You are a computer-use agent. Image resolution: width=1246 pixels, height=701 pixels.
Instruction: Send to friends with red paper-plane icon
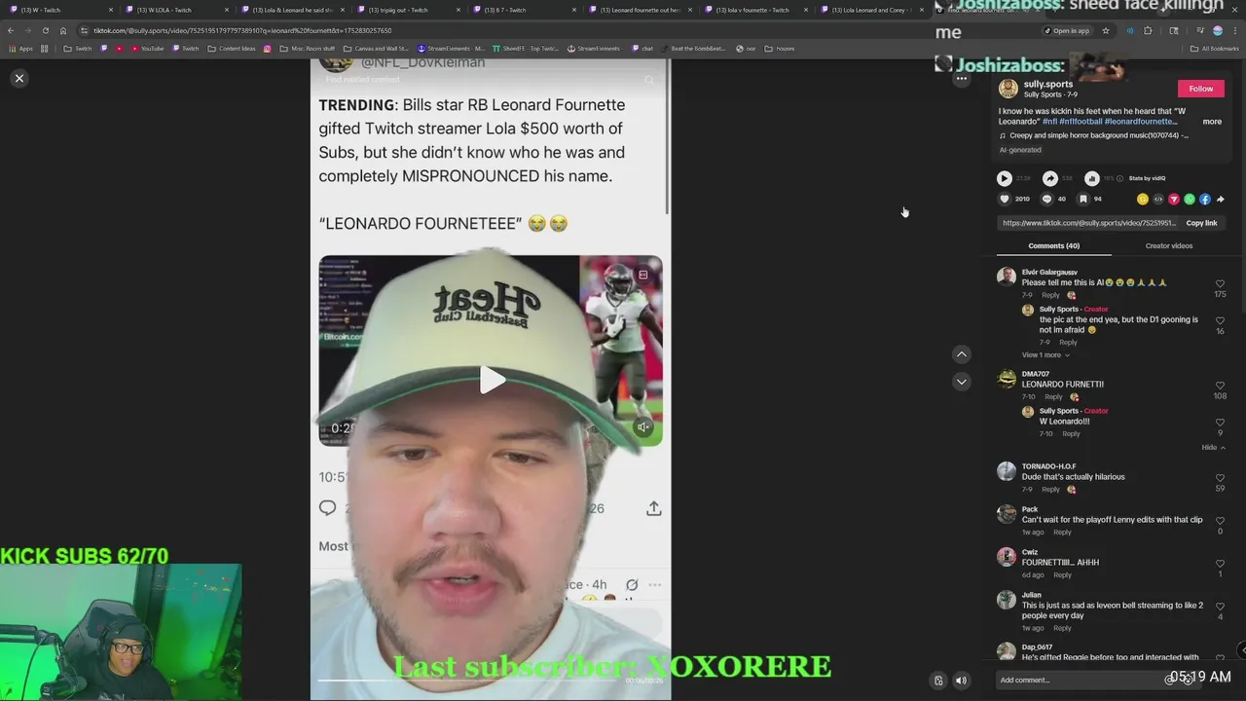point(1174,199)
